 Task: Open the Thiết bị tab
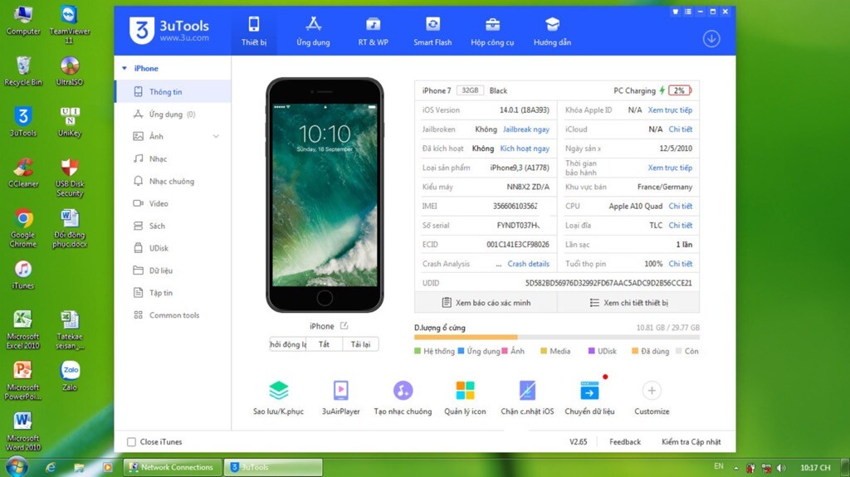(254, 32)
